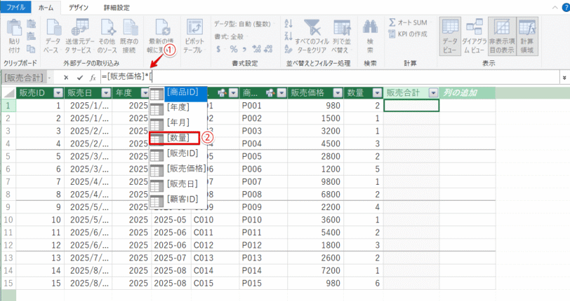This screenshot has height=301, width=570.
Task: Apply thousands comma separator format
Action: click(x=245, y=48)
